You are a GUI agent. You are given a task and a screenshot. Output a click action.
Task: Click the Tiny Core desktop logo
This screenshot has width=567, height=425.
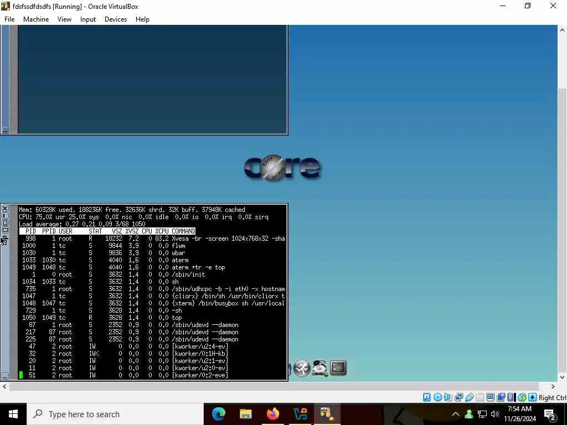tap(282, 167)
